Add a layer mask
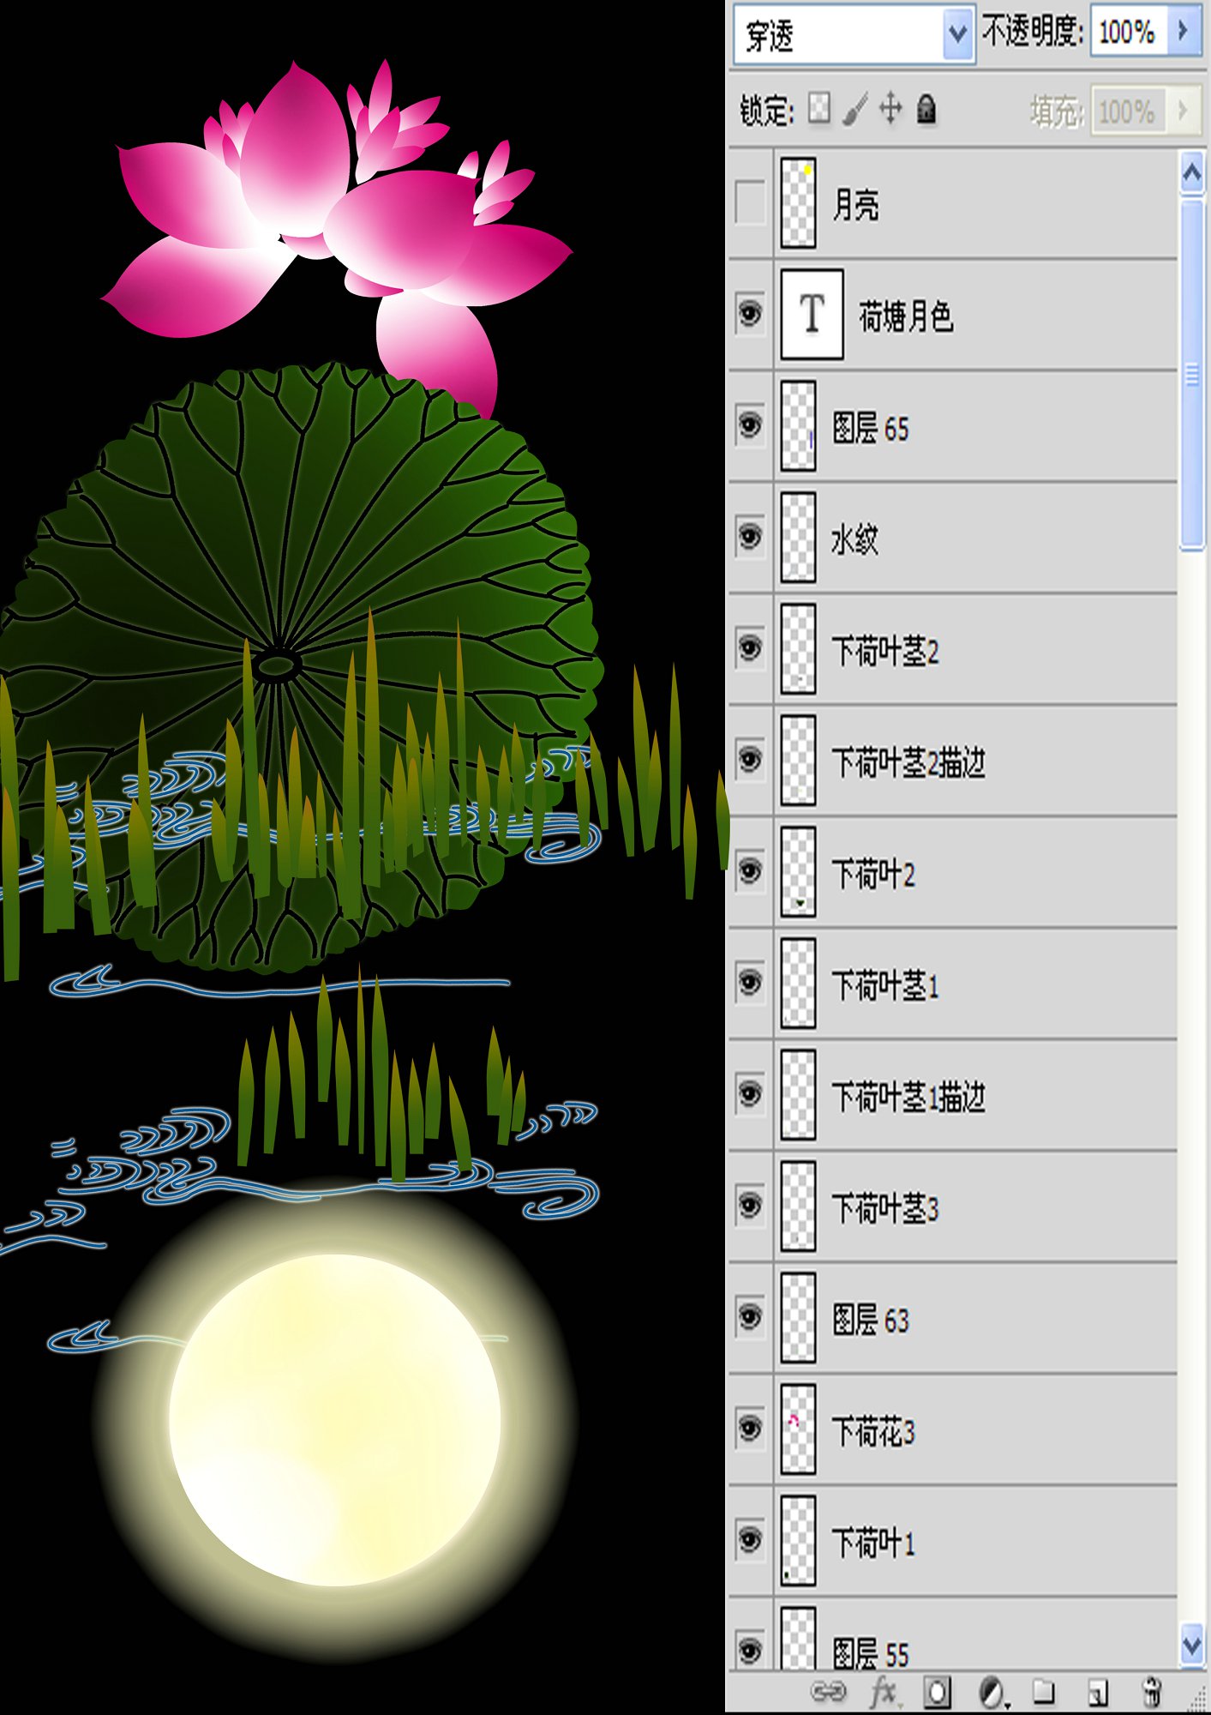Viewport: 1211px width, 1715px height. click(937, 1692)
